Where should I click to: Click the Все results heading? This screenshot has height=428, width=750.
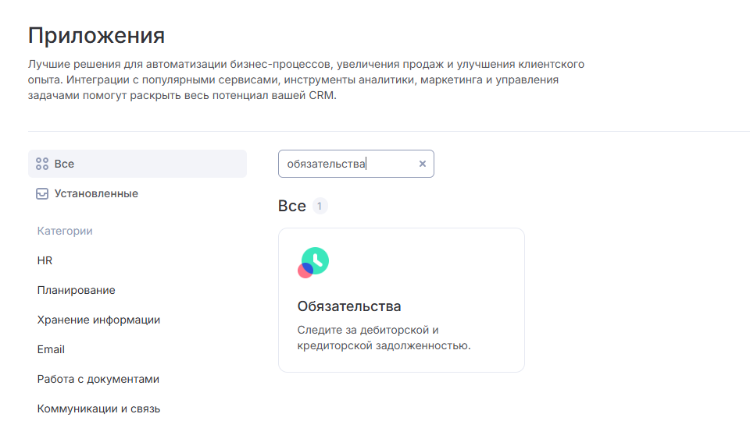291,206
